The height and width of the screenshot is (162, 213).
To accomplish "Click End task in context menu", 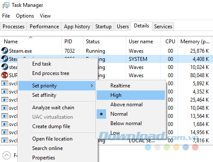I will pyautogui.click(x=57, y=64).
